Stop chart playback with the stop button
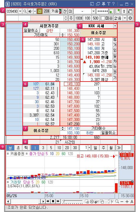This screenshot has width=140, height=212. pos(53,201)
